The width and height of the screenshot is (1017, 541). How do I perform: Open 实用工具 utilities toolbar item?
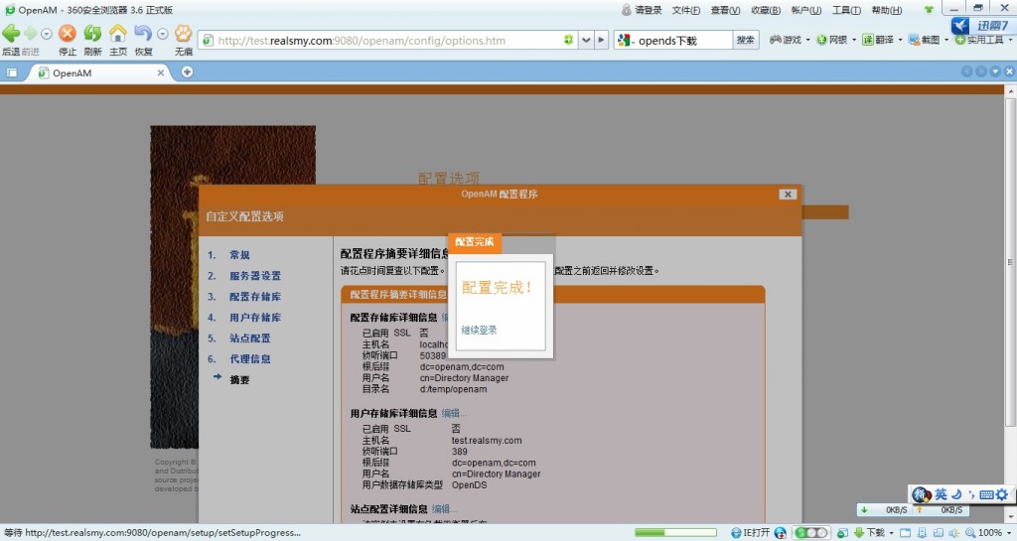[979, 40]
